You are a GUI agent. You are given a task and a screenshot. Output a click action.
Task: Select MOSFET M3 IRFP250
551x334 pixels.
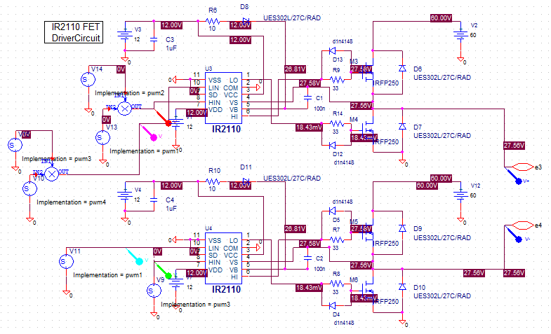[x=368, y=73]
